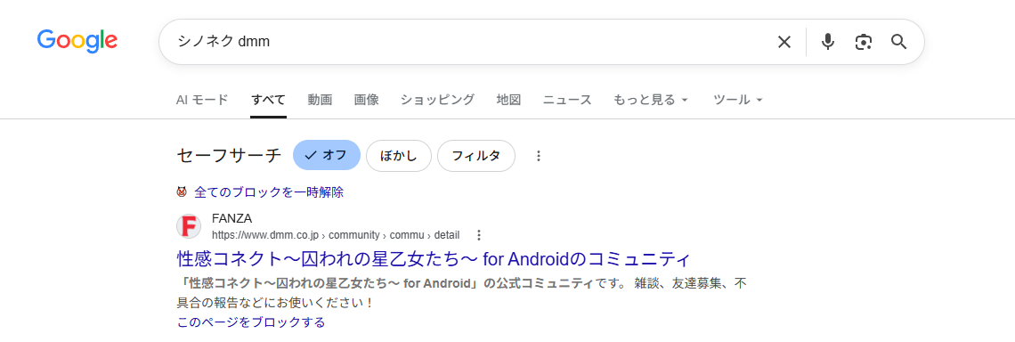
Task: Click the FANZA site favicon
Action: (x=189, y=226)
